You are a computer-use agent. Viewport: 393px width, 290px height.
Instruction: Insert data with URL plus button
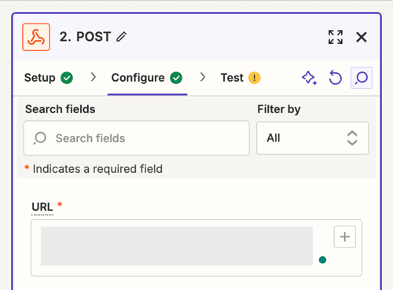[x=345, y=237]
